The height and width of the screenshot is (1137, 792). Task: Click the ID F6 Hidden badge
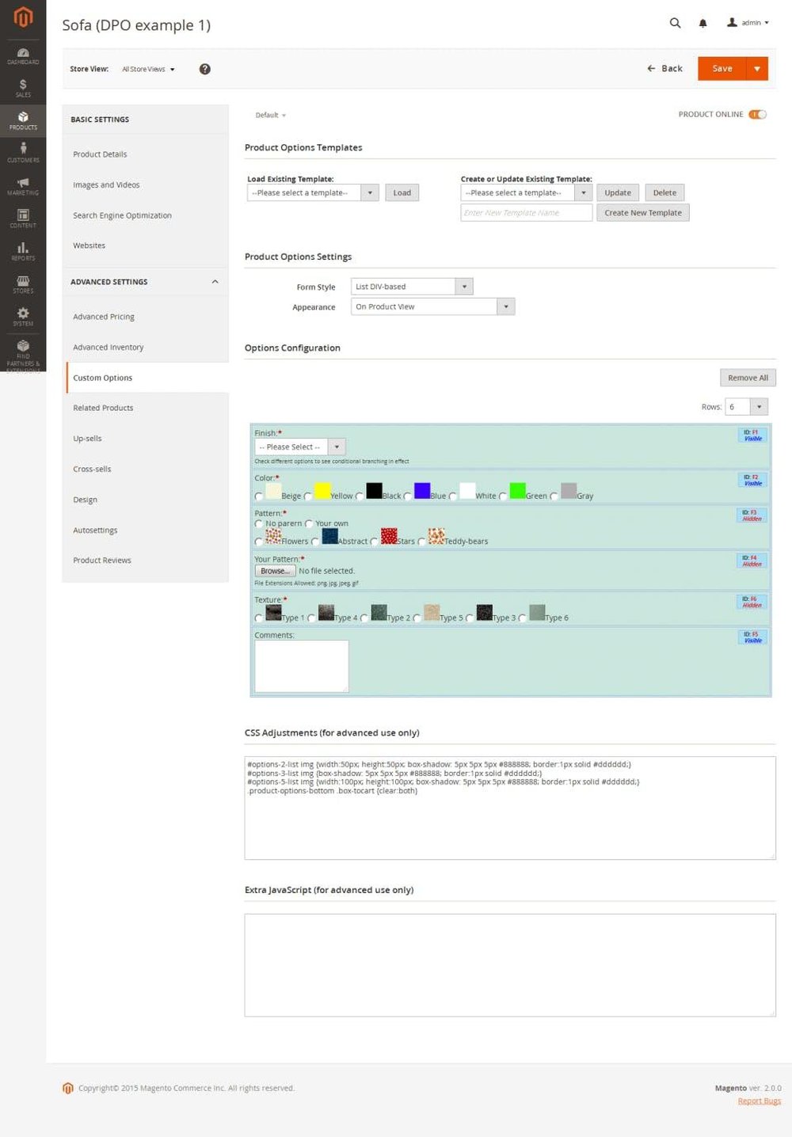click(752, 602)
